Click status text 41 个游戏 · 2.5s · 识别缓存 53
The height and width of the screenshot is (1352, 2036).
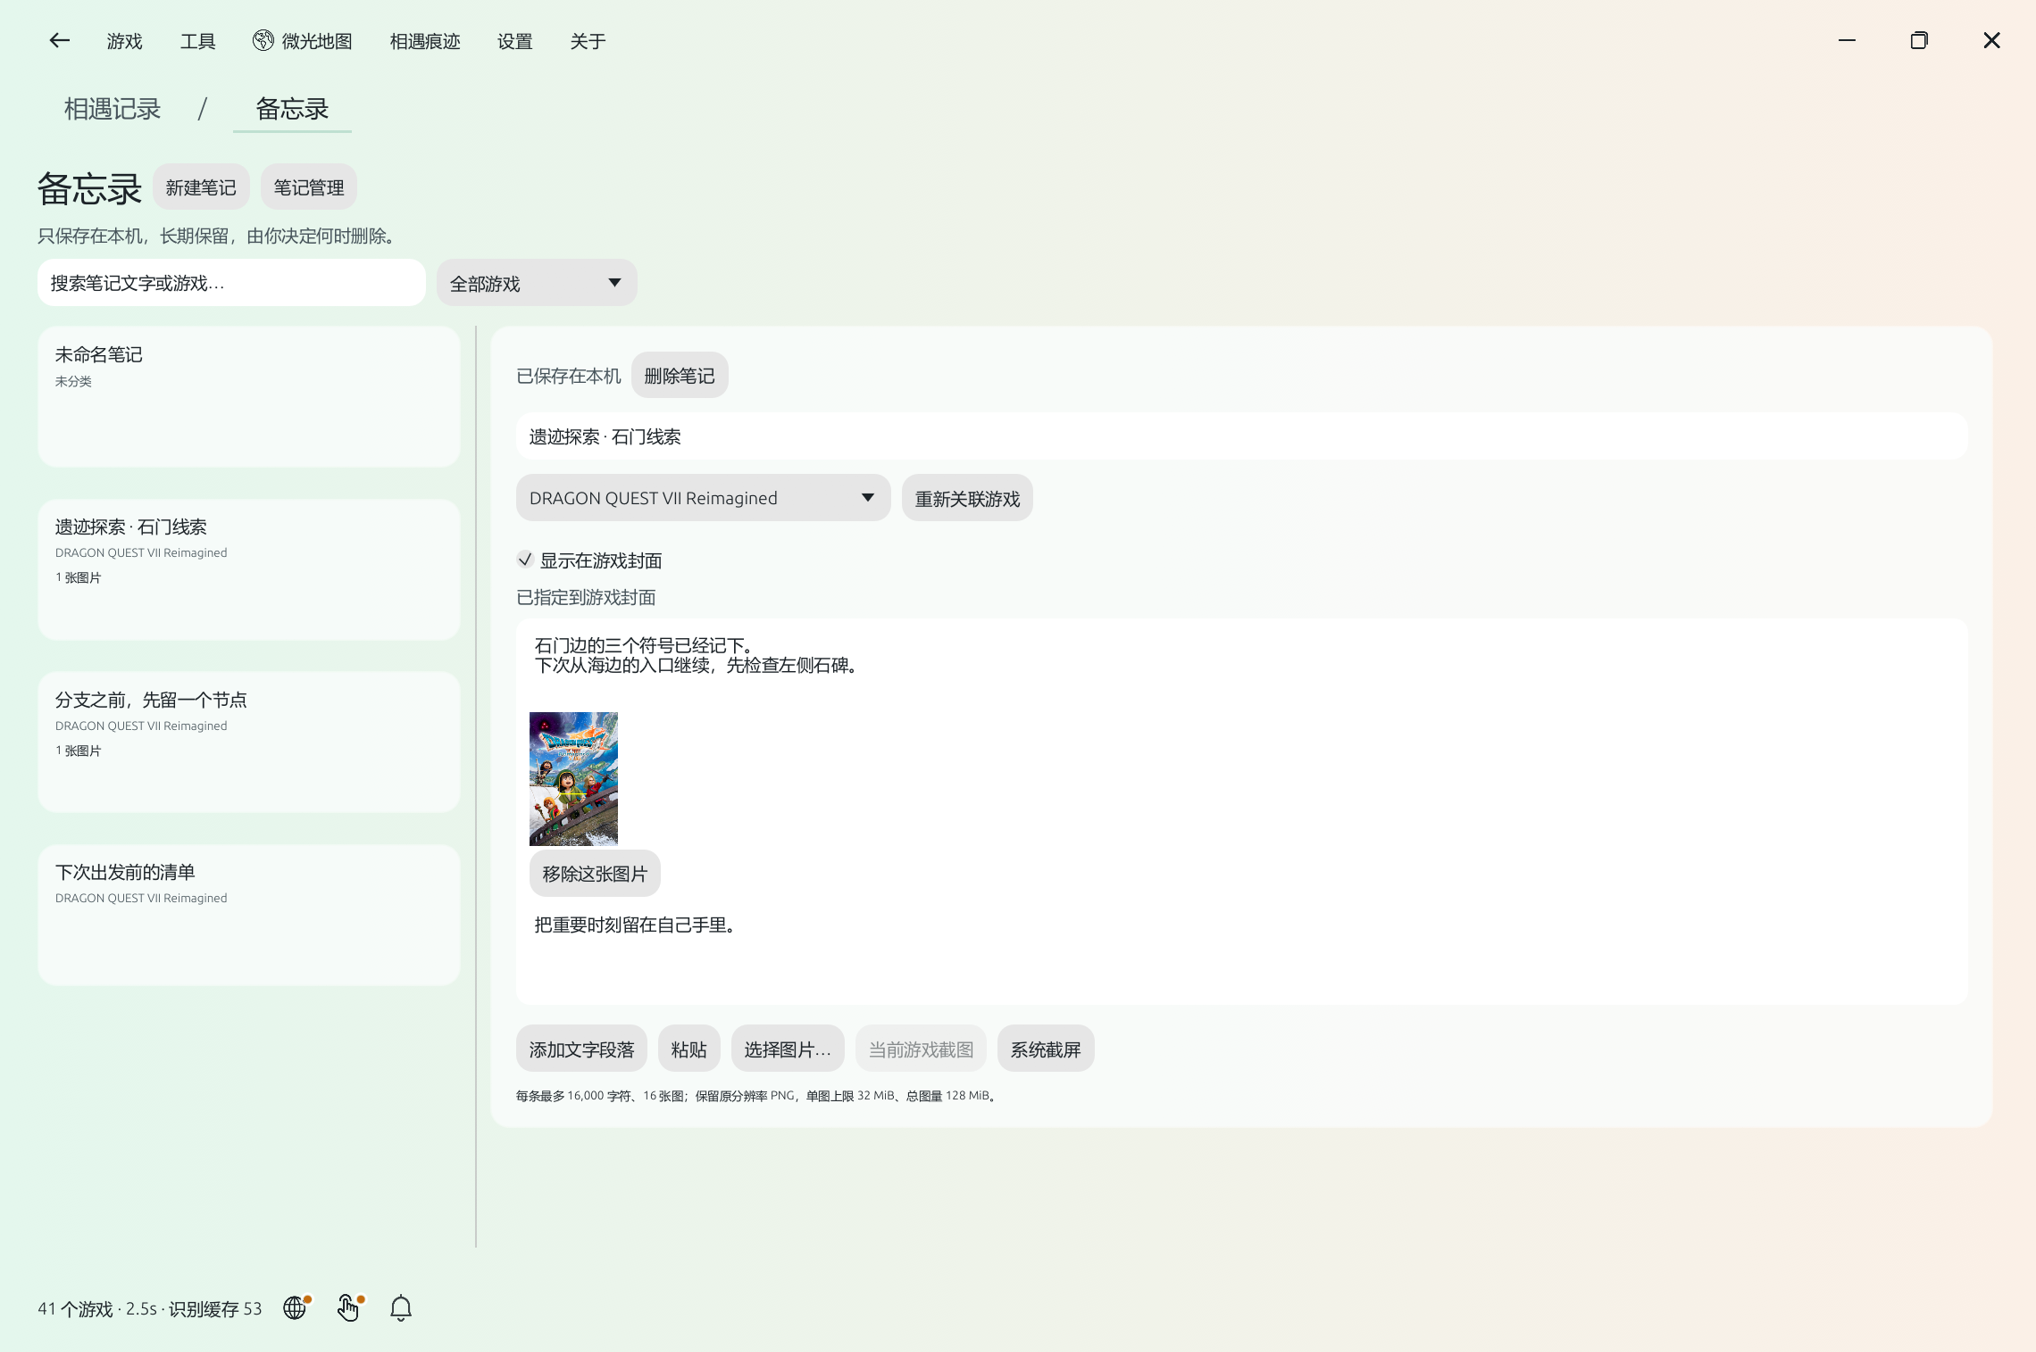point(150,1308)
